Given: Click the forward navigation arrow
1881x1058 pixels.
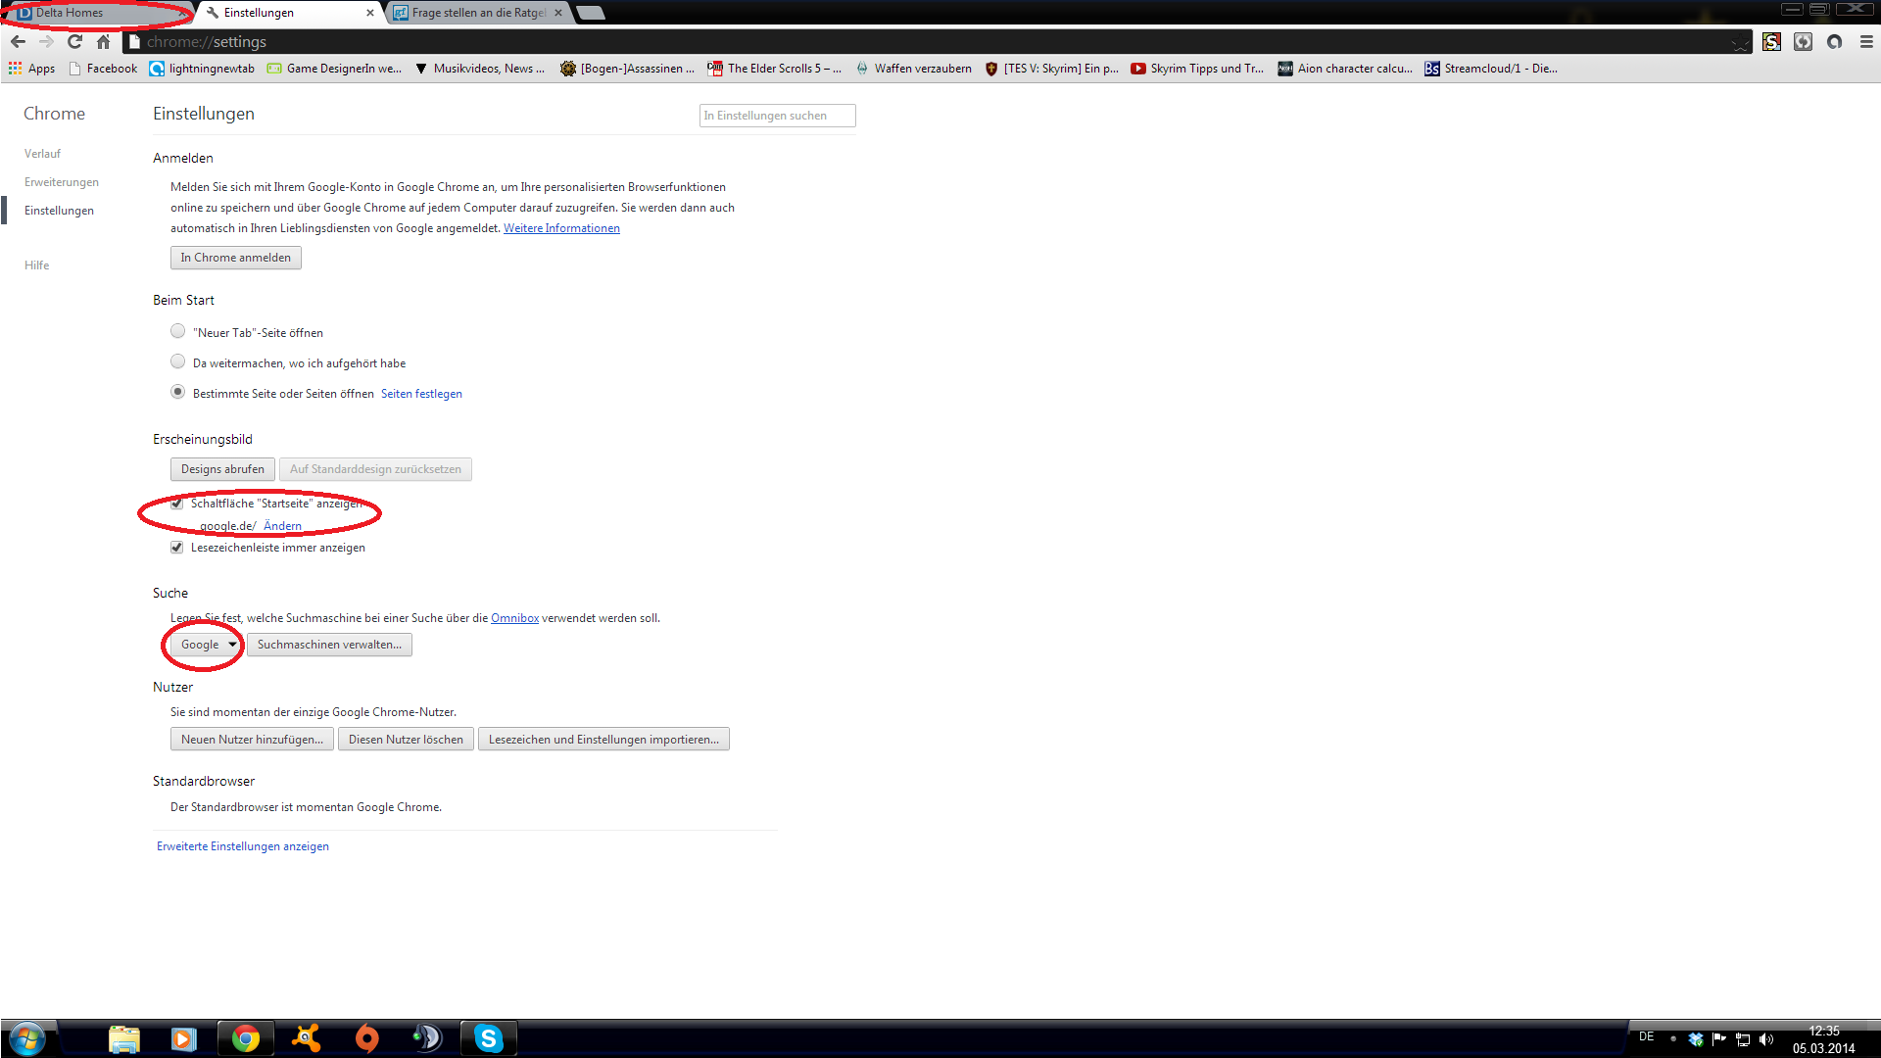Looking at the screenshot, I should tap(46, 42).
